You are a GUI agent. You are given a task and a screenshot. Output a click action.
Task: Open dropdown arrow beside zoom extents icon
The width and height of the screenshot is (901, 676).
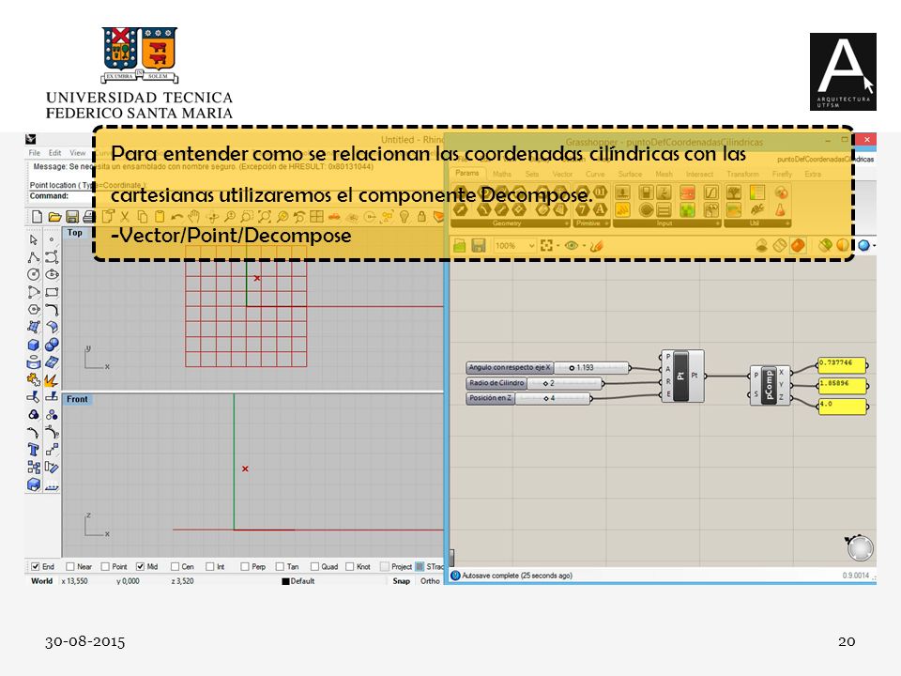(x=557, y=246)
